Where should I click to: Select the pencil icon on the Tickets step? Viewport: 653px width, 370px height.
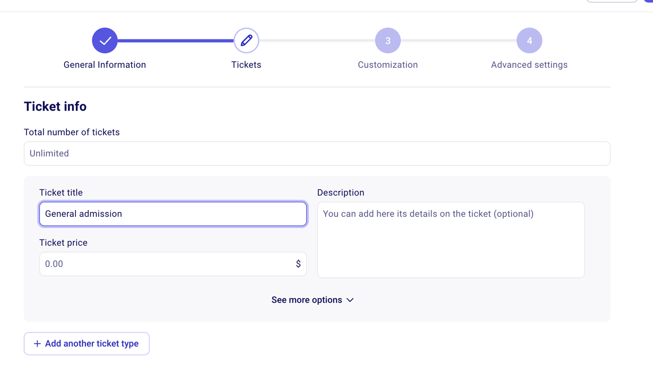coord(246,40)
